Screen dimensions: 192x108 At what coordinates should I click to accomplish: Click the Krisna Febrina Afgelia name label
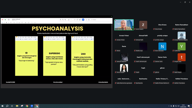tap(181, 40)
